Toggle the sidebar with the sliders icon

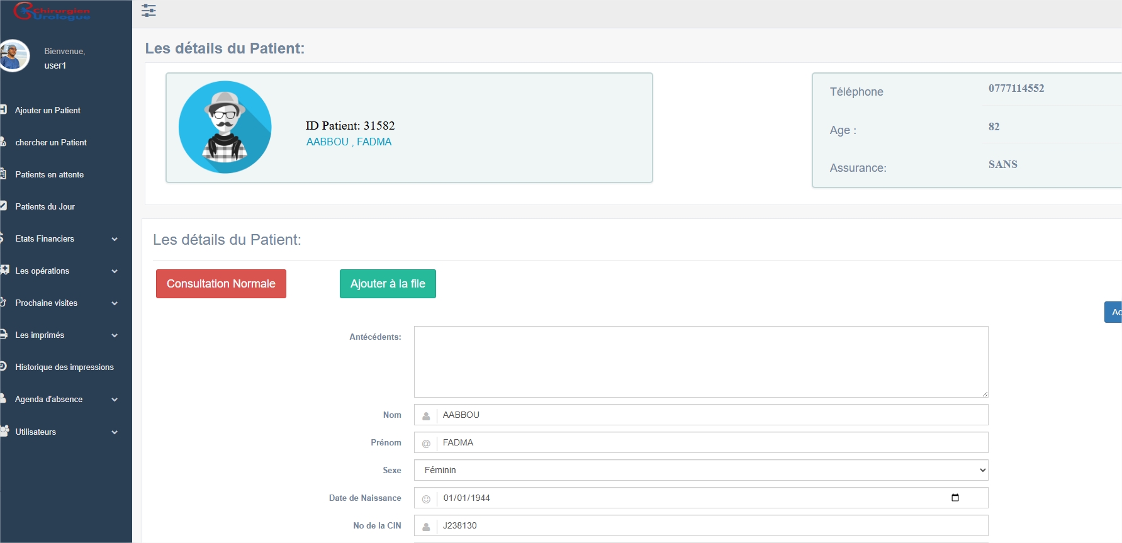pyautogui.click(x=149, y=11)
